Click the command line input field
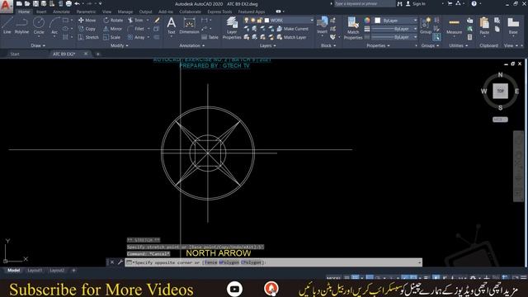This screenshot has height=297, width=528. coord(274,262)
